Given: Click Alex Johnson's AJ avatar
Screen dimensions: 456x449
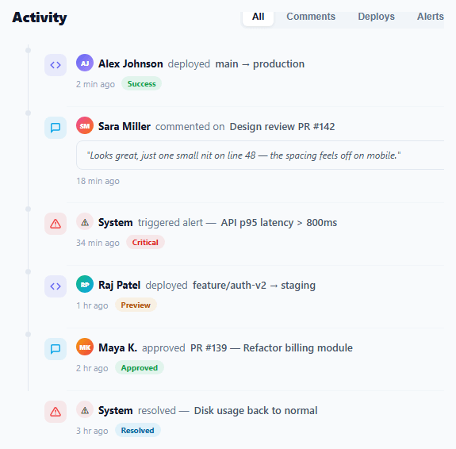Looking at the screenshot, I should point(85,63).
